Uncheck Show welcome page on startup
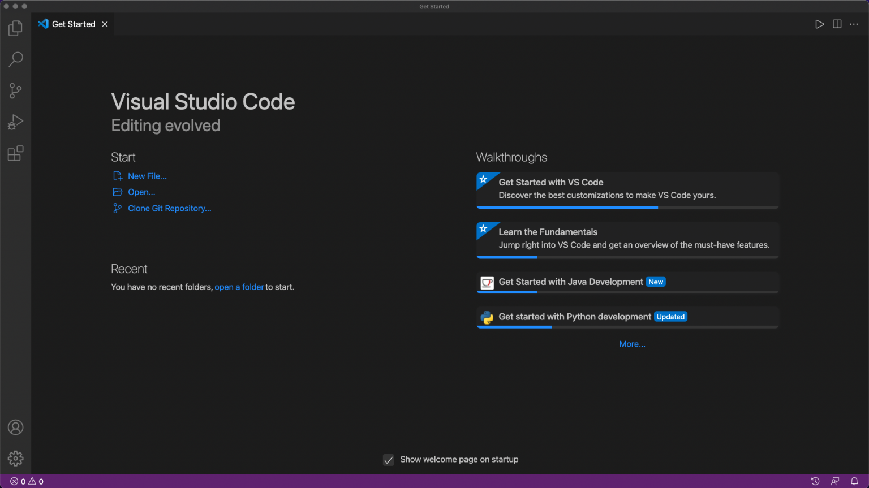Viewport: 869px width, 488px height. 389,460
